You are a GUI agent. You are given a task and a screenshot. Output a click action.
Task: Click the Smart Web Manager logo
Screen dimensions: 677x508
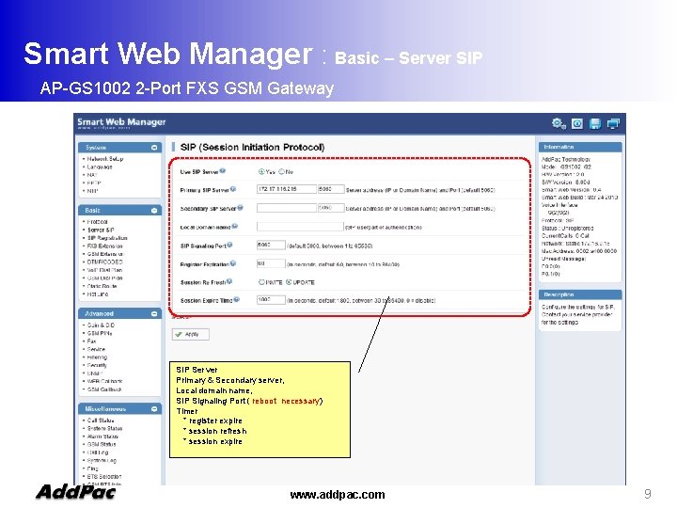(121, 123)
